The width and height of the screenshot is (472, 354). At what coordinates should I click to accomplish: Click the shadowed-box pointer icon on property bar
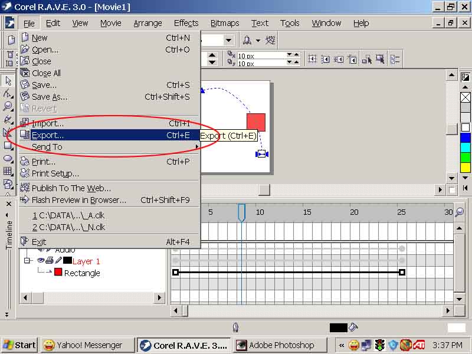pos(380,59)
